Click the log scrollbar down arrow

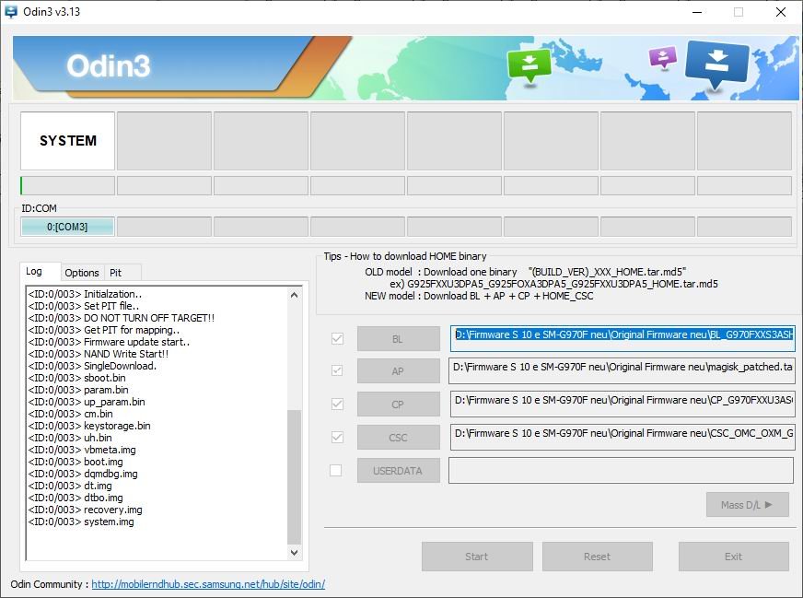[x=294, y=553]
